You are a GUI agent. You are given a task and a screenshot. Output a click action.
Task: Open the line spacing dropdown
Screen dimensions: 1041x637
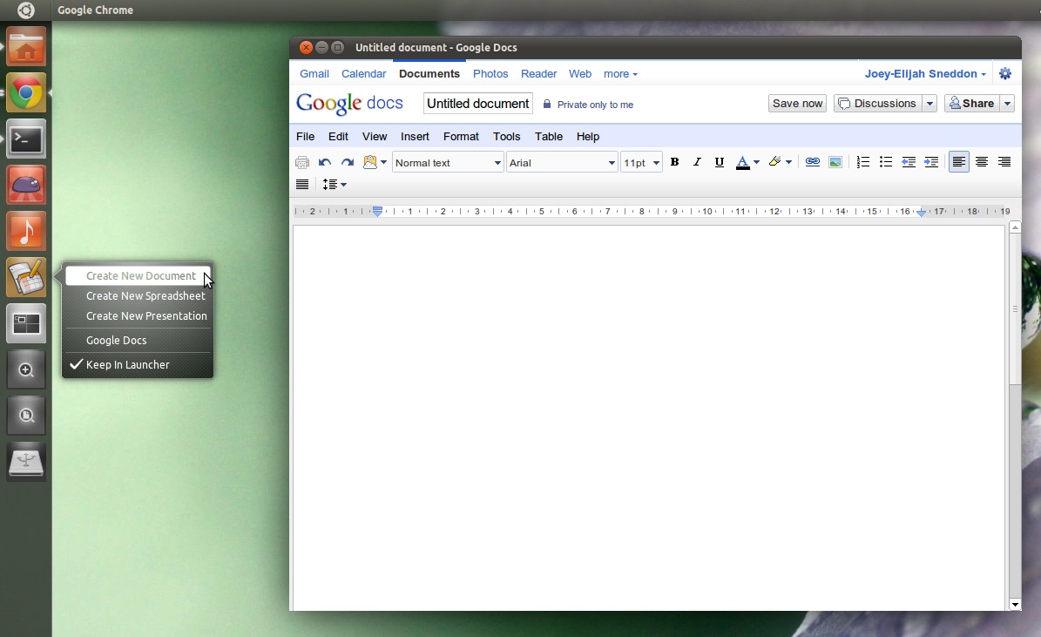coord(335,185)
